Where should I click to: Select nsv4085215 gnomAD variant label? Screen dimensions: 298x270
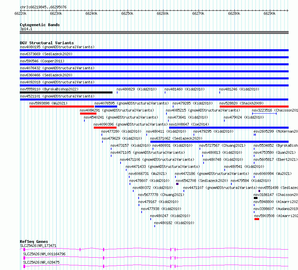click(203, 110)
